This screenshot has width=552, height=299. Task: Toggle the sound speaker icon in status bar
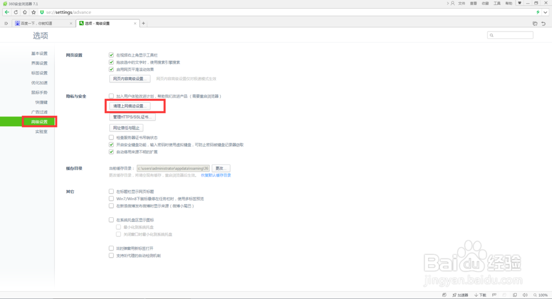coord(525,295)
